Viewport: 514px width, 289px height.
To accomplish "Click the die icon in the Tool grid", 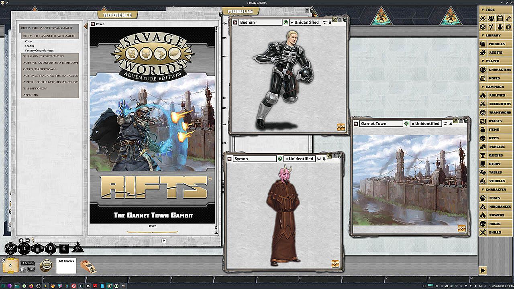I will coord(483,27).
